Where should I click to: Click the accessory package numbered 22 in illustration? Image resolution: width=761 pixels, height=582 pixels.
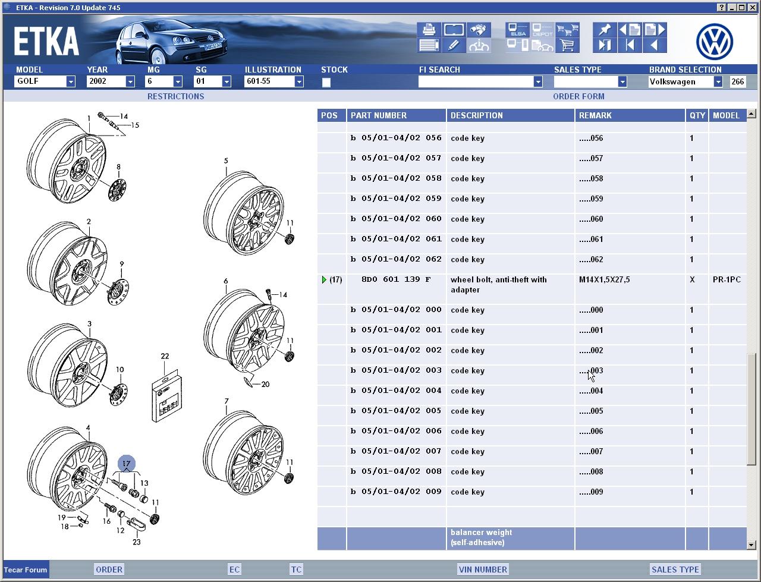coord(166,396)
